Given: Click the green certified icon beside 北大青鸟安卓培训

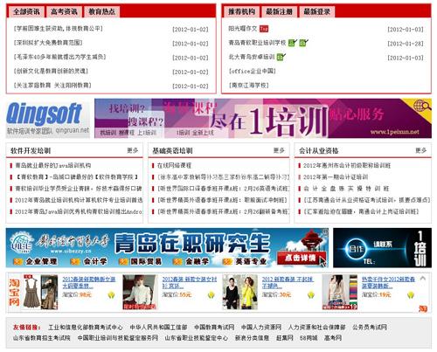Looking at the screenshot, I should [x=281, y=57].
